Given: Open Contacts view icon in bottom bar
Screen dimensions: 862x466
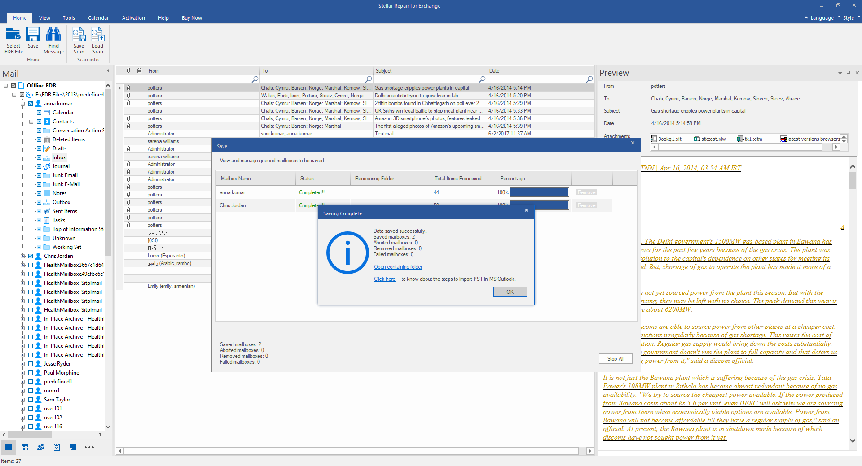Looking at the screenshot, I should (x=41, y=447).
